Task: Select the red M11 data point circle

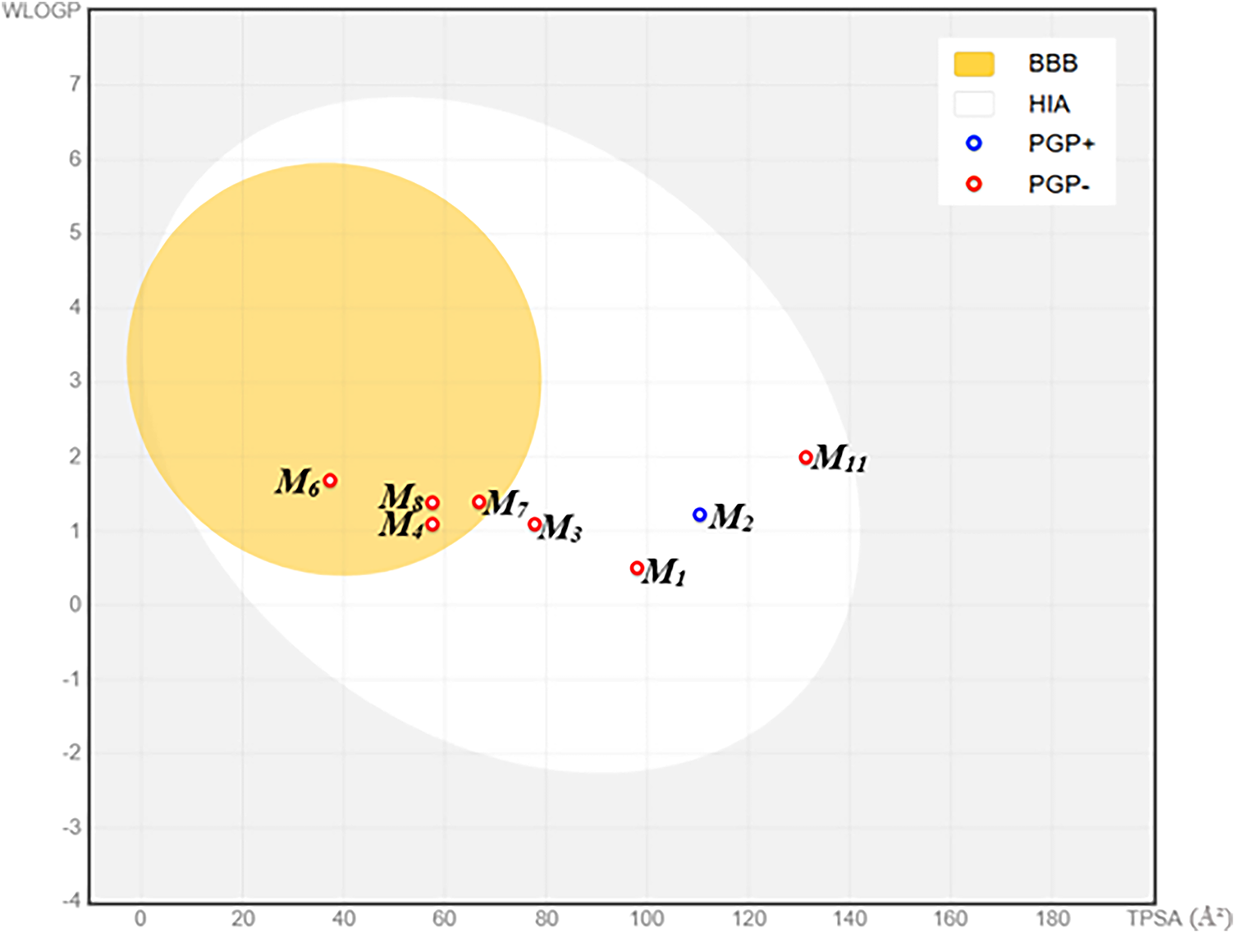Action: point(806,458)
